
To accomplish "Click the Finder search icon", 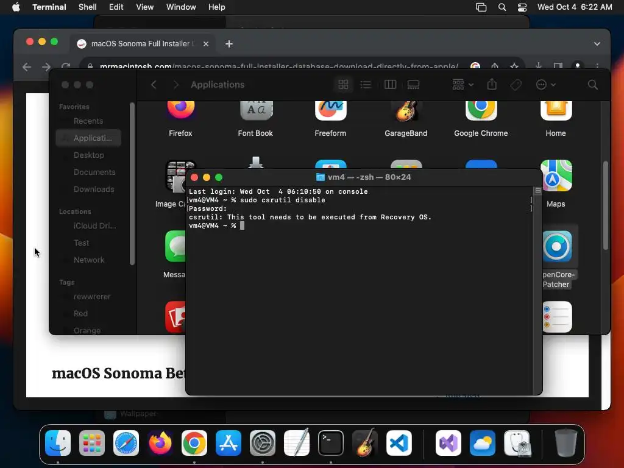I will click(592, 84).
